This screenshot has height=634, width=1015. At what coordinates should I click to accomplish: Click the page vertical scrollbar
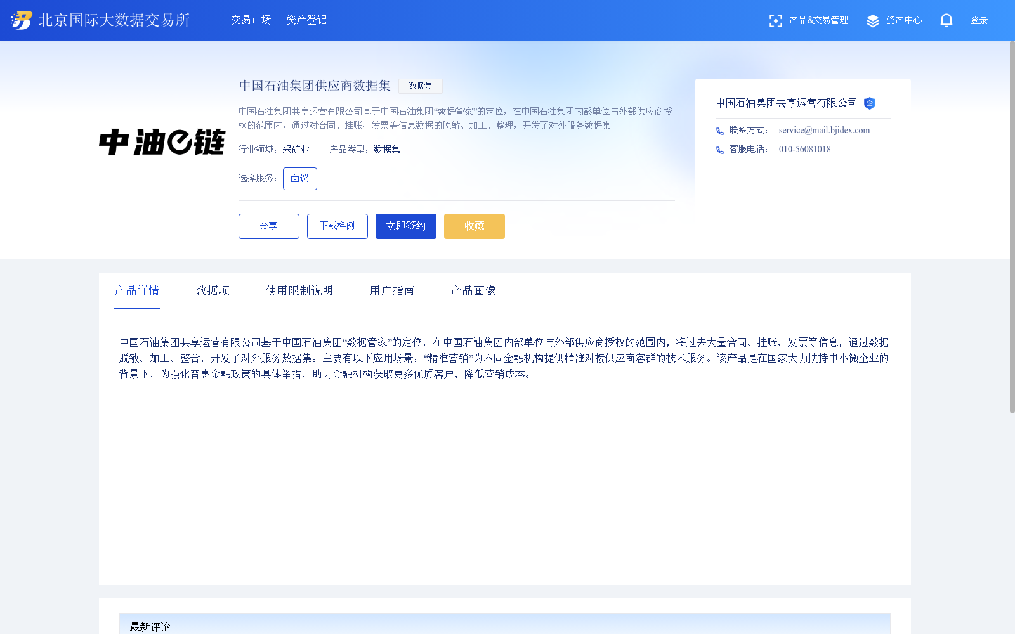pyautogui.click(x=1012, y=227)
